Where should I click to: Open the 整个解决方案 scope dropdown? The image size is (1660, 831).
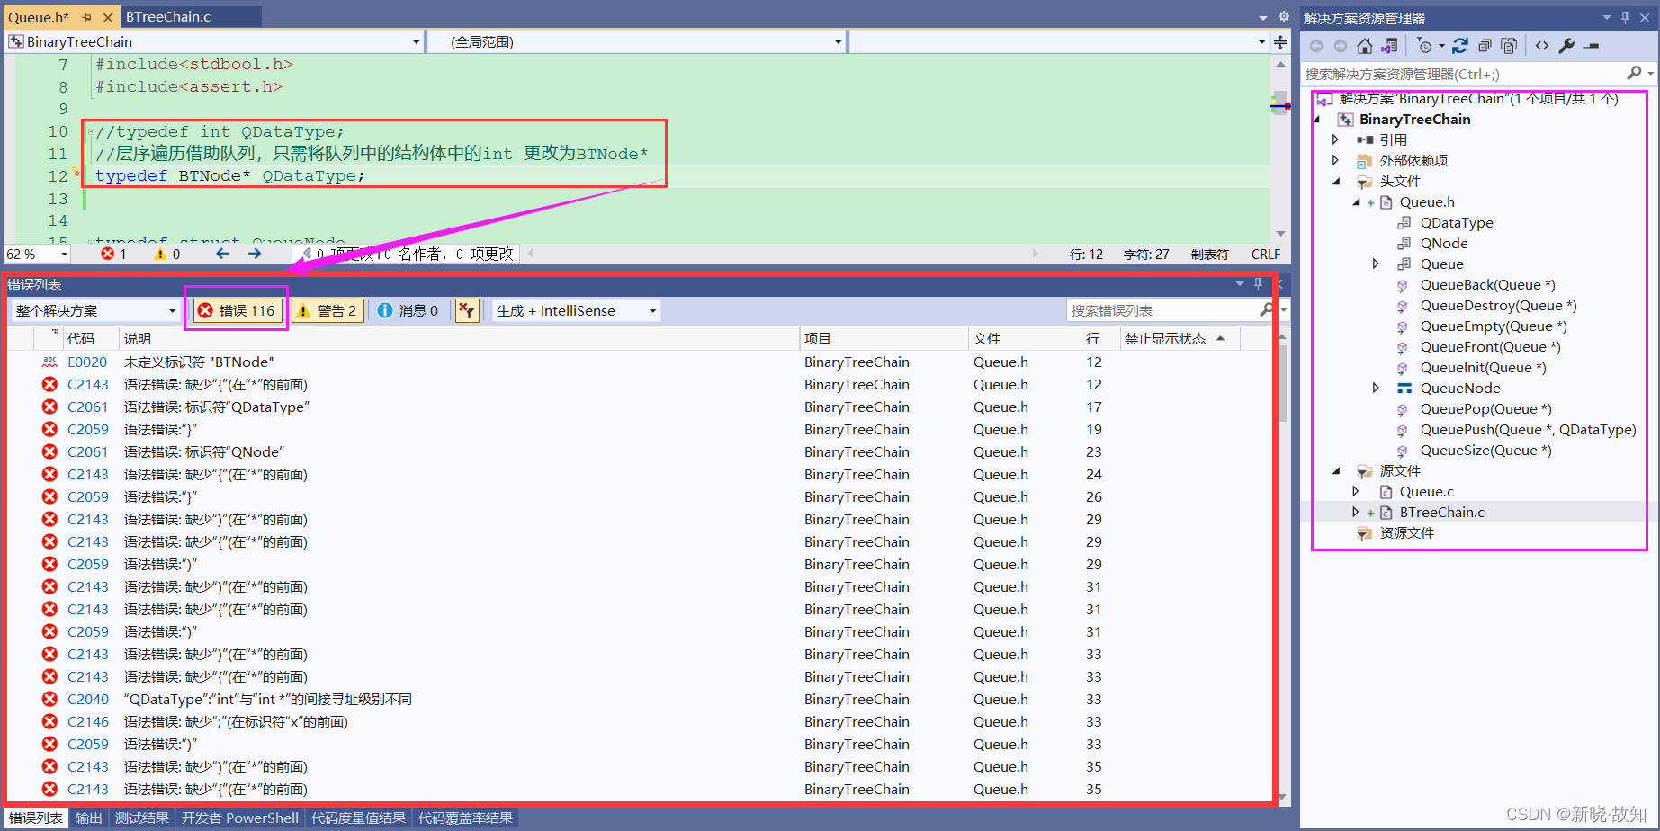(x=94, y=310)
